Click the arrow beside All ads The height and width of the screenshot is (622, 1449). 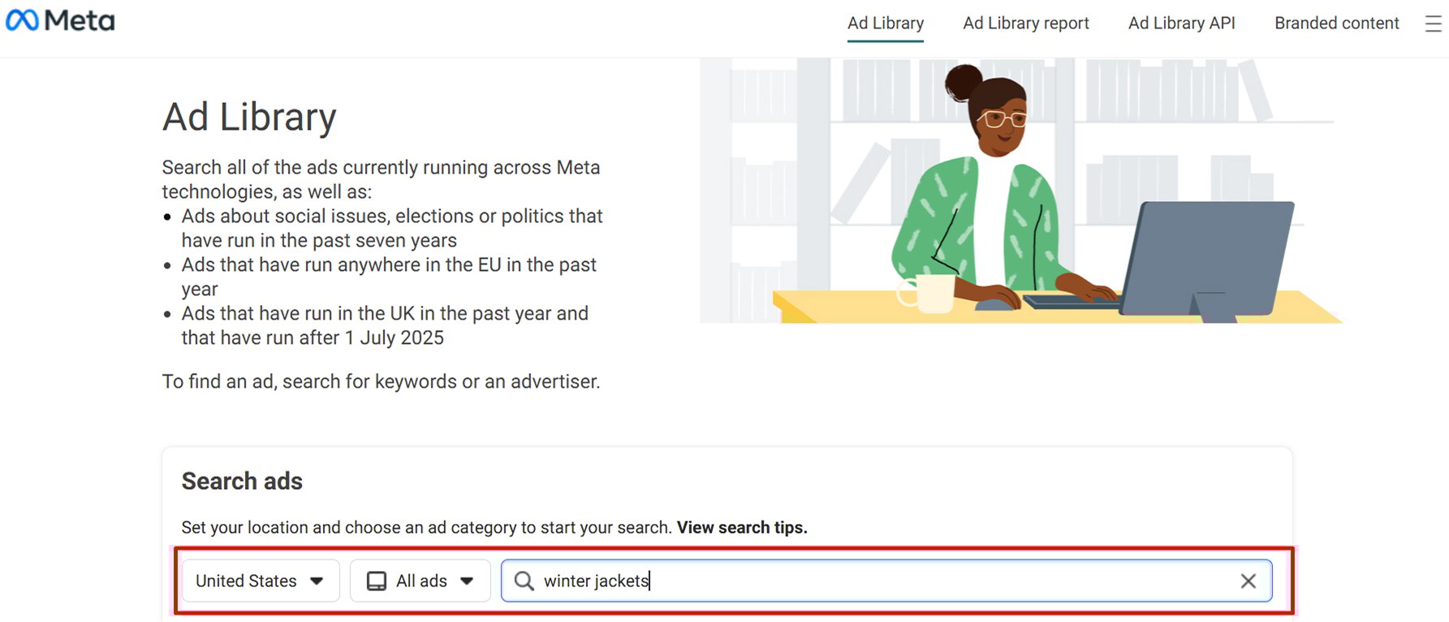(467, 581)
